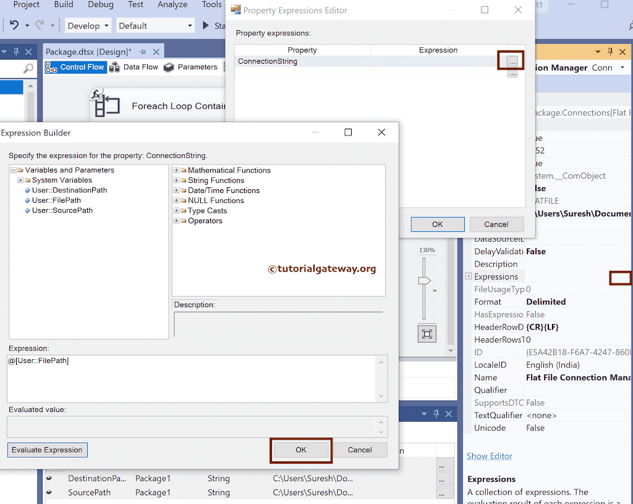Pin the Variables panel
The width and height of the screenshot is (633, 504).
pyautogui.click(x=436, y=414)
